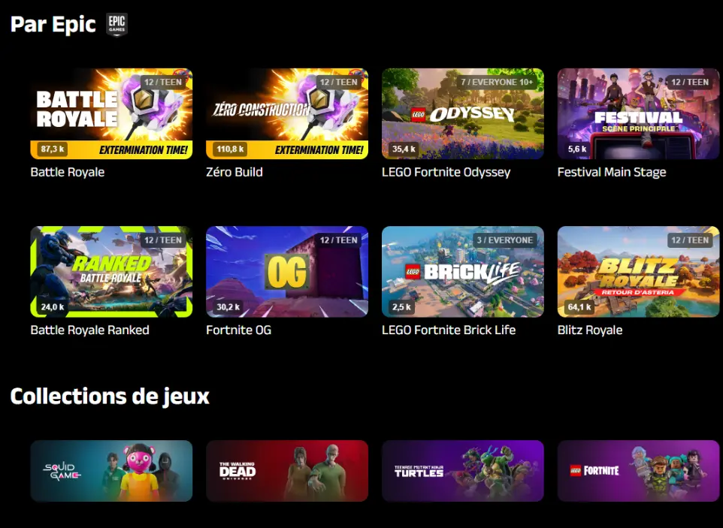Click the Collections de jeux heading

110,397
